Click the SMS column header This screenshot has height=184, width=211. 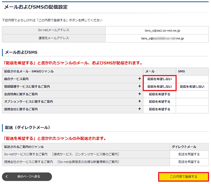(181, 71)
